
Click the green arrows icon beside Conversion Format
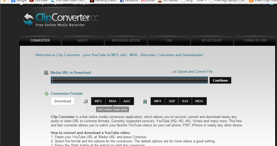46,94
